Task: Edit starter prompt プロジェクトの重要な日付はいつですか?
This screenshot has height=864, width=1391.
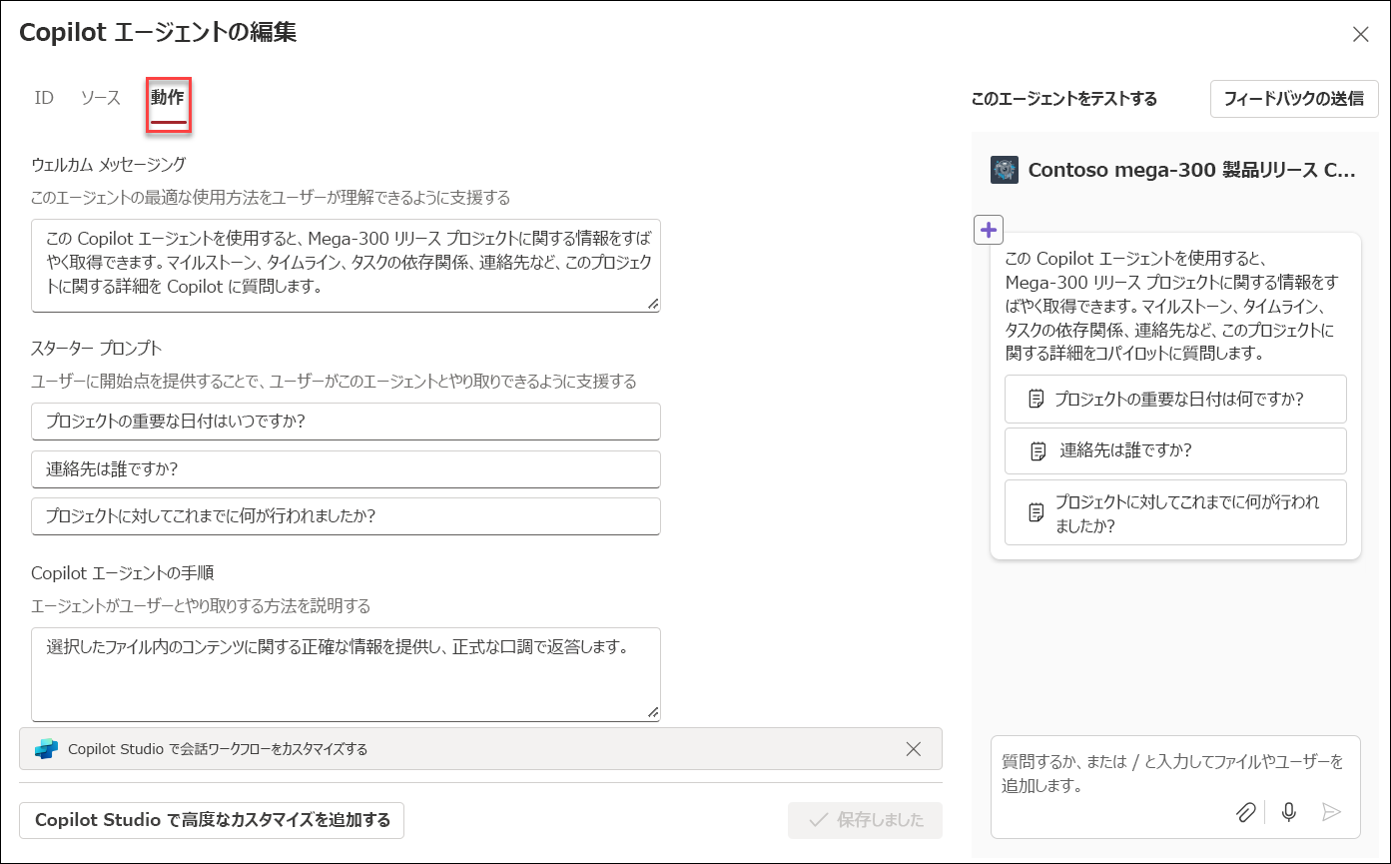Action: (x=346, y=422)
